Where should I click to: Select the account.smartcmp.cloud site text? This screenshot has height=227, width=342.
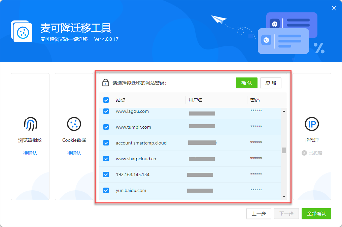coord(141,143)
